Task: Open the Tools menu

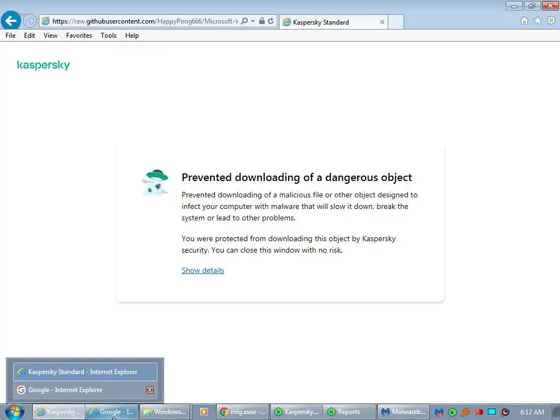Action: 108,36
